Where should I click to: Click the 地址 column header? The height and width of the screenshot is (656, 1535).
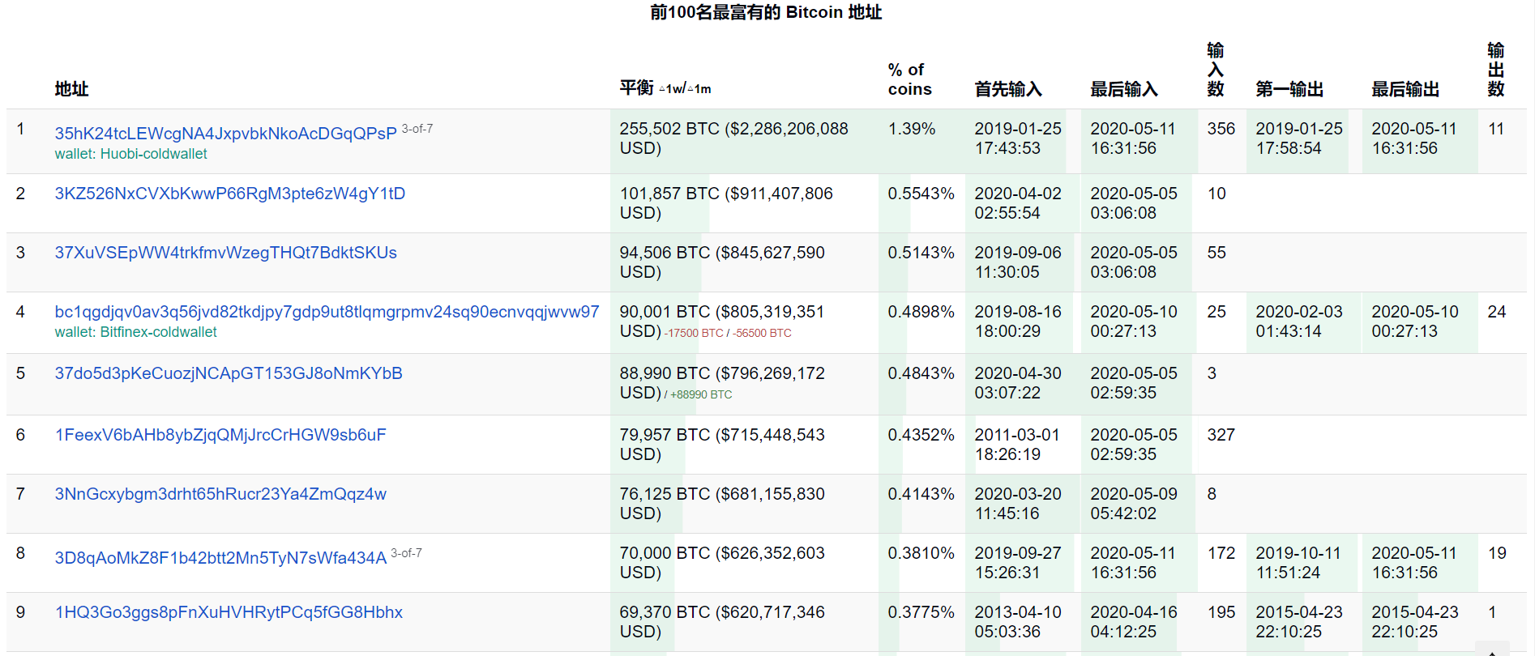pyautogui.click(x=71, y=89)
